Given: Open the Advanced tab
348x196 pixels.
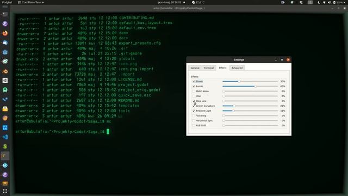Looking at the screenshot, I should pyautogui.click(x=237, y=68).
